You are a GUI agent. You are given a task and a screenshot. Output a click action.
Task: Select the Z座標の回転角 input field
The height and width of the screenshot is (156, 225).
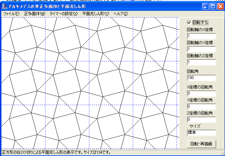[x=201, y=119]
